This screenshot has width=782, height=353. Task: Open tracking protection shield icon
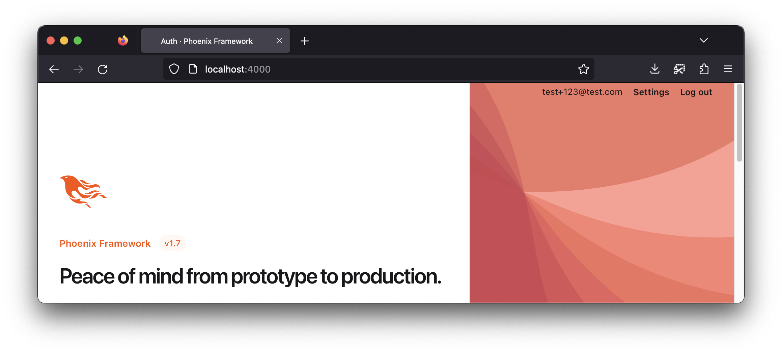(174, 69)
